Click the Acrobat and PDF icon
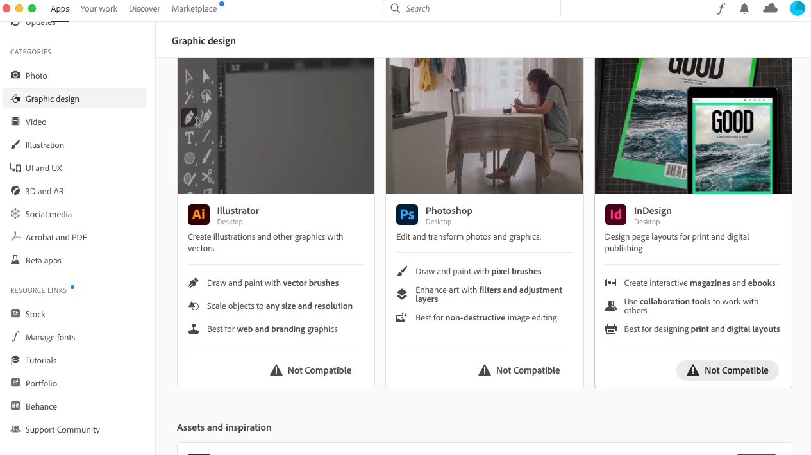Image resolution: width=811 pixels, height=455 pixels. click(x=15, y=237)
